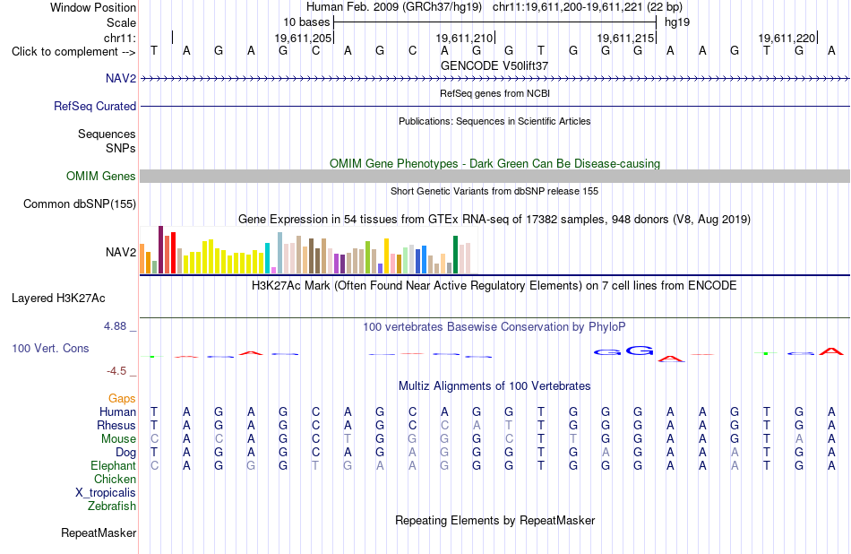Click the Scale track label
Screen dimensions: 851x554
(x=121, y=22)
